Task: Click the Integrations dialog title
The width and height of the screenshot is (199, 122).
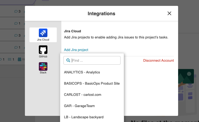Action: [102, 14]
